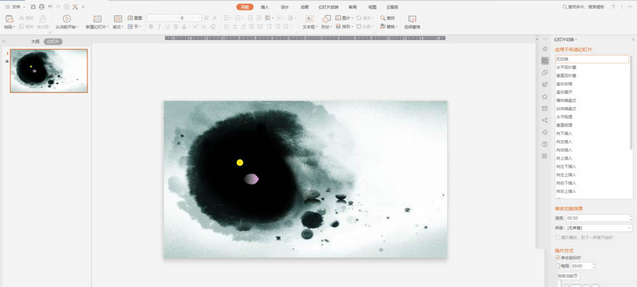Click the Italic formatting icon
Screen dimensions: 637x287
click(x=159, y=27)
